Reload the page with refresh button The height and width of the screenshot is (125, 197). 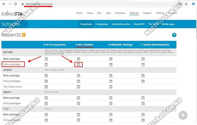tap(15, 4)
